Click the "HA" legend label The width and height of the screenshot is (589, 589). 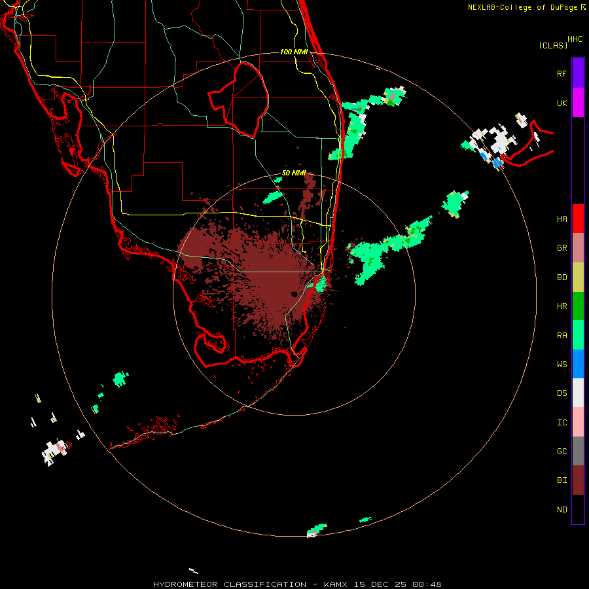pos(562,219)
